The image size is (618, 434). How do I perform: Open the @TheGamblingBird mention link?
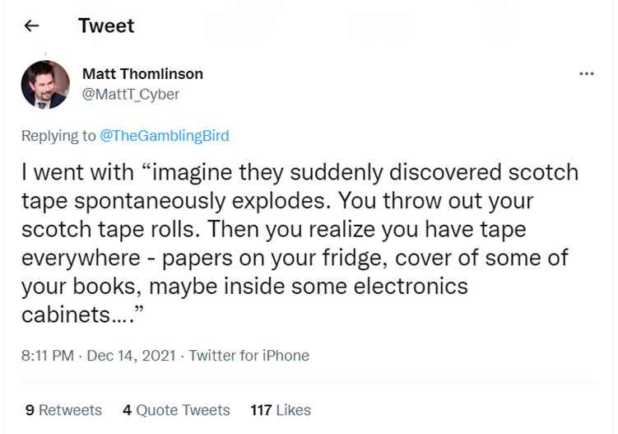pos(165,136)
